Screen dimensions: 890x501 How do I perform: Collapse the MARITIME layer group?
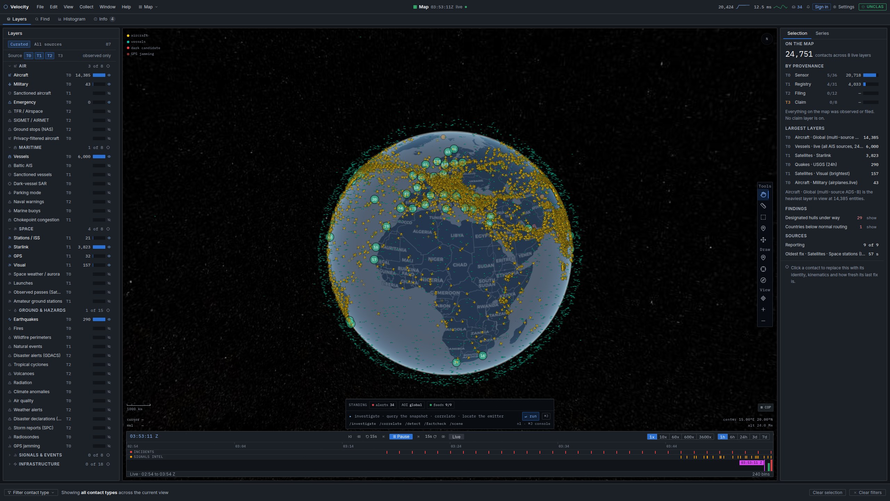click(9, 148)
